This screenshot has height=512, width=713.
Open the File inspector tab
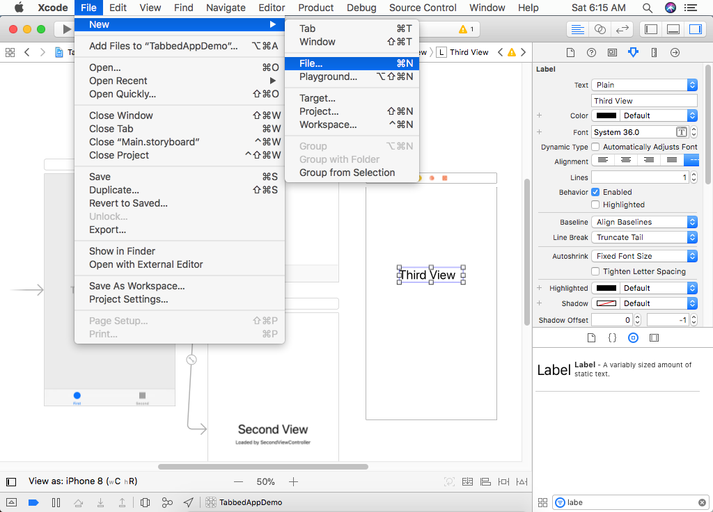(570, 53)
